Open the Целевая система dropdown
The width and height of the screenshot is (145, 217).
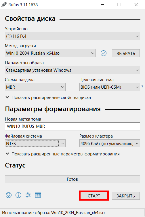click(110, 87)
